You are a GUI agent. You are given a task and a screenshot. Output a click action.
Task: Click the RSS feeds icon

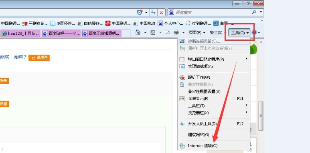(x=153, y=32)
